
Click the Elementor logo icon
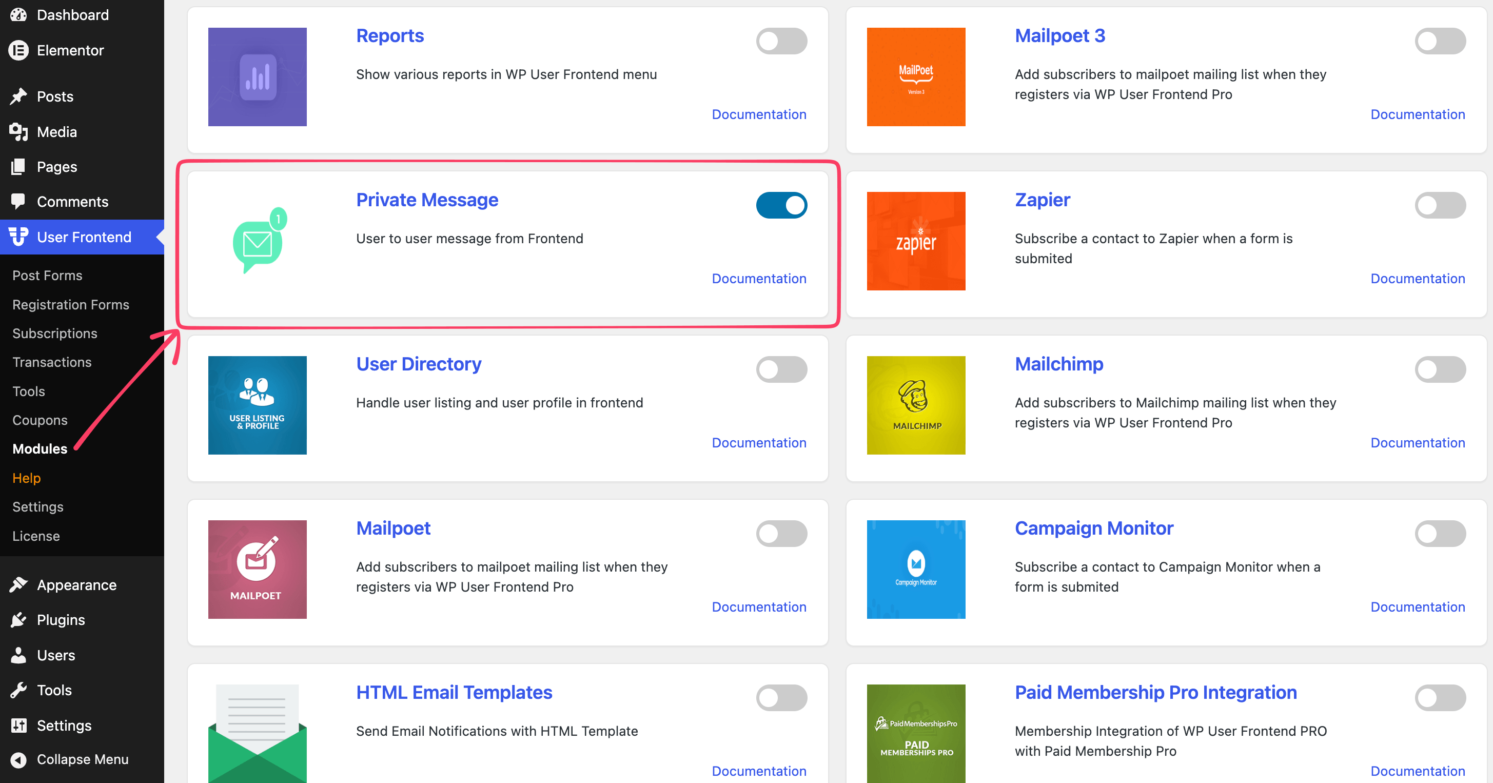18,50
